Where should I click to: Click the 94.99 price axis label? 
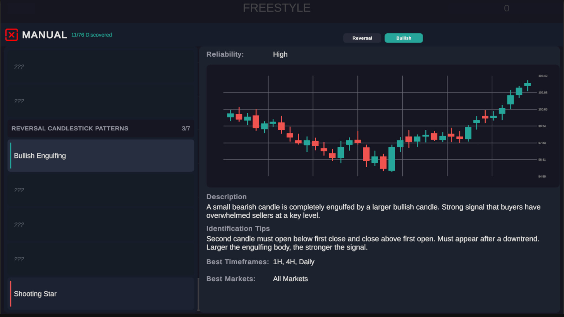tap(542, 177)
